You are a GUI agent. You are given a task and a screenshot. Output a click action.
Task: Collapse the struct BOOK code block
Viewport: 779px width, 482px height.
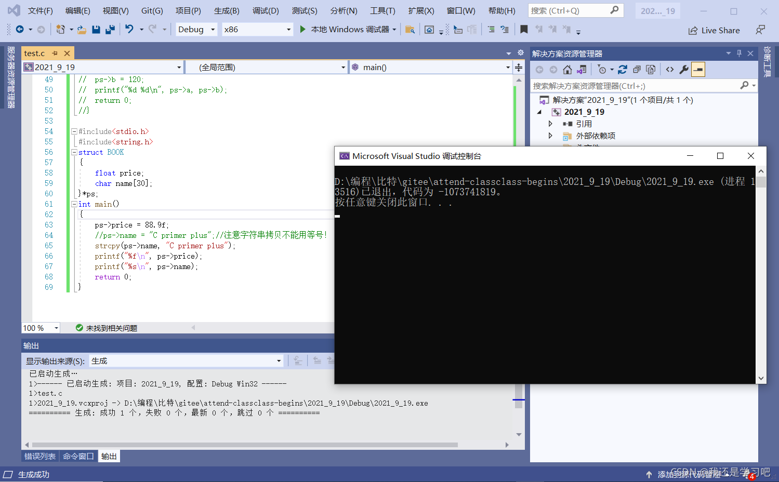tap(74, 152)
